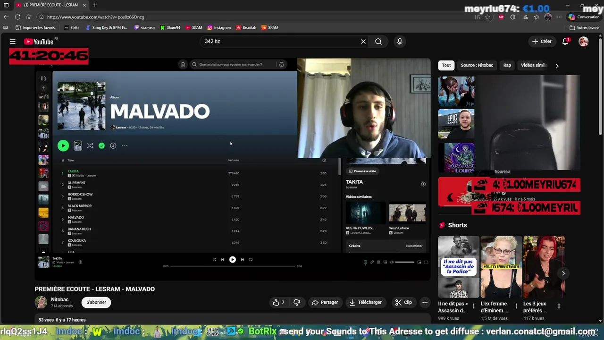The image size is (604, 340).
Task: Open options for L'ex femme d'Eminem short
Action: [x=516, y=306]
